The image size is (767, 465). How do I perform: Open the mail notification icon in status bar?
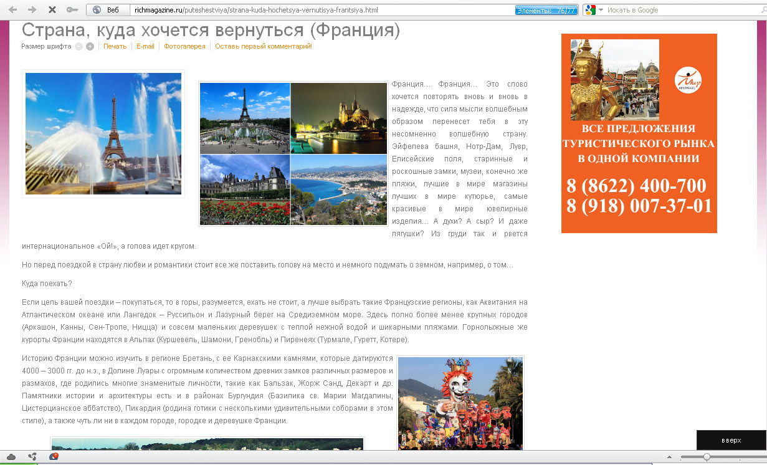point(54,457)
